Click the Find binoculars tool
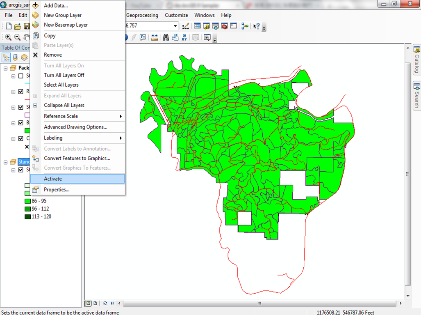This screenshot has height=315, width=421. (166, 37)
